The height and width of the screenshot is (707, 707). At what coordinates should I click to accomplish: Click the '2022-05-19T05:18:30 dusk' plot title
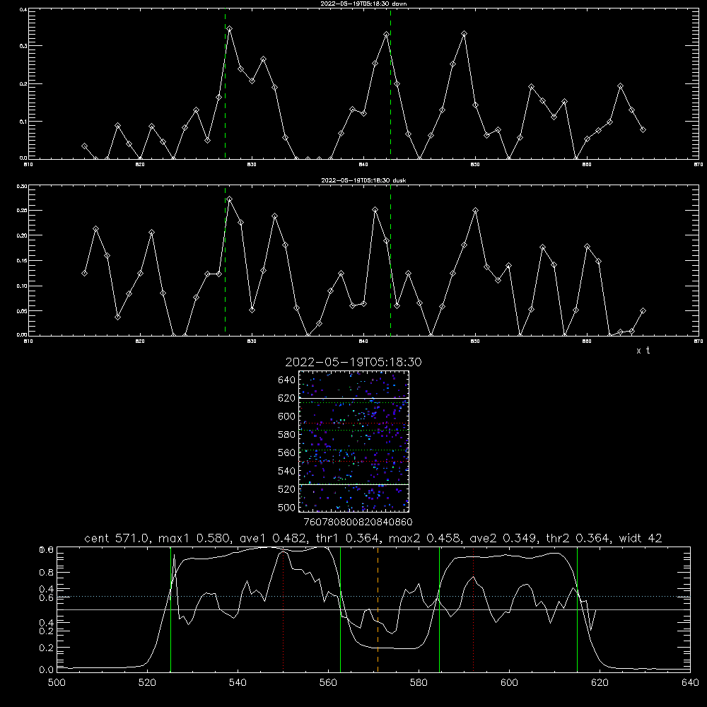pyautogui.click(x=363, y=180)
